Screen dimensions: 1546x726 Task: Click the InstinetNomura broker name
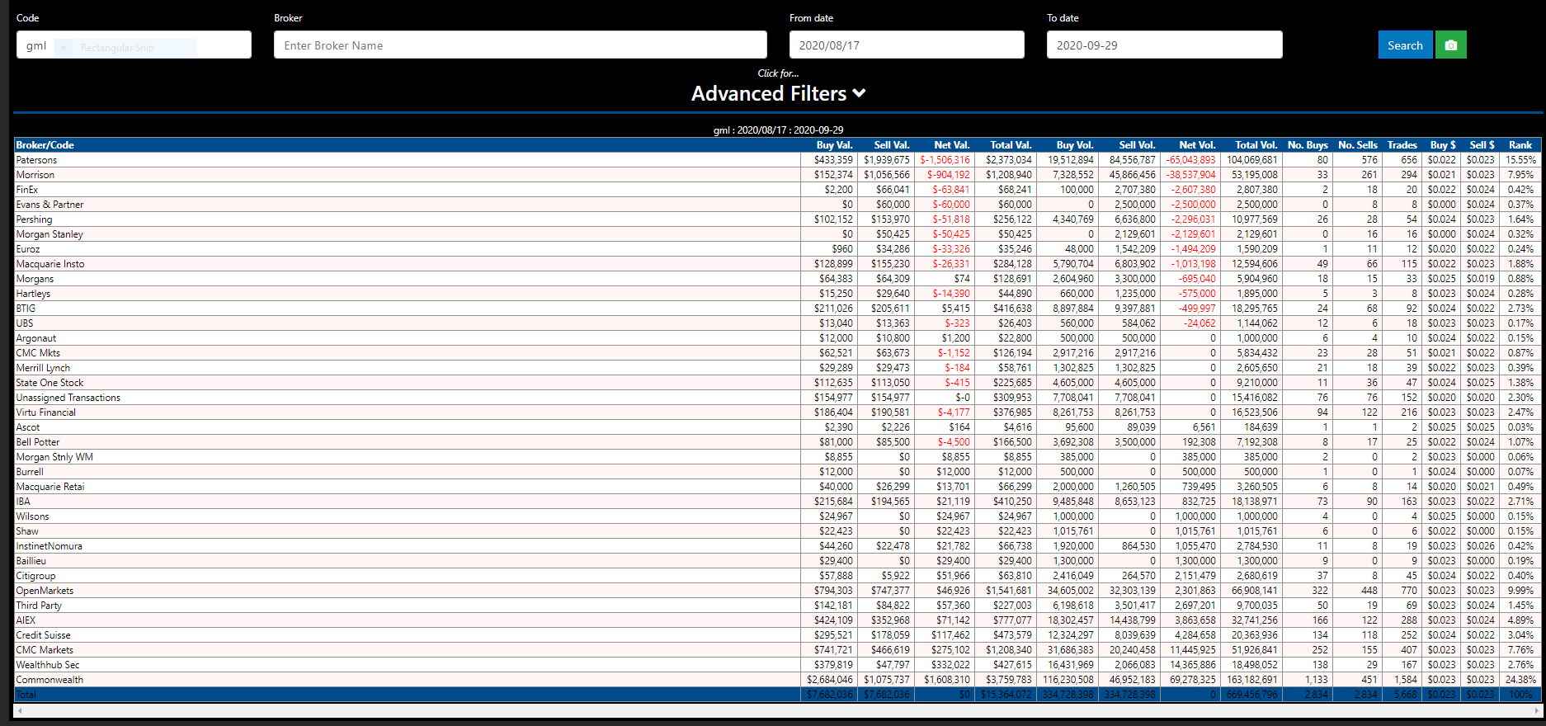[49, 546]
